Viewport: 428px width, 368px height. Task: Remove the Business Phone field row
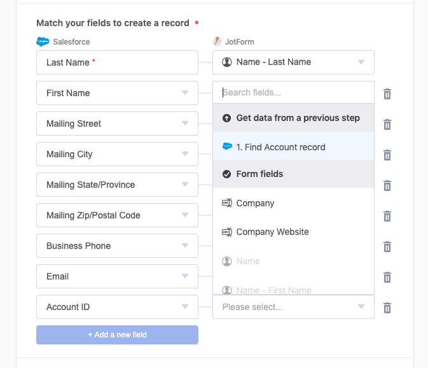[x=387, y=247]
